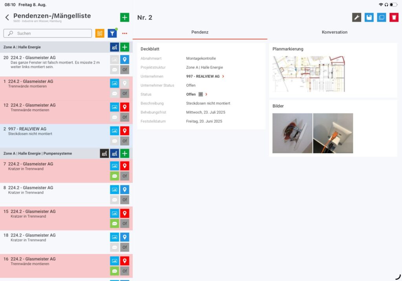Click into the Suchen search field
402x281 pixels.
point(47,33)
